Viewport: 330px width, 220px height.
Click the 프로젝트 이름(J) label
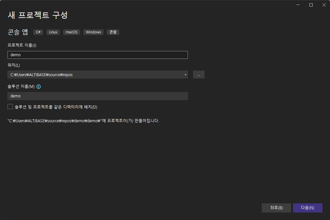(22, 45)
